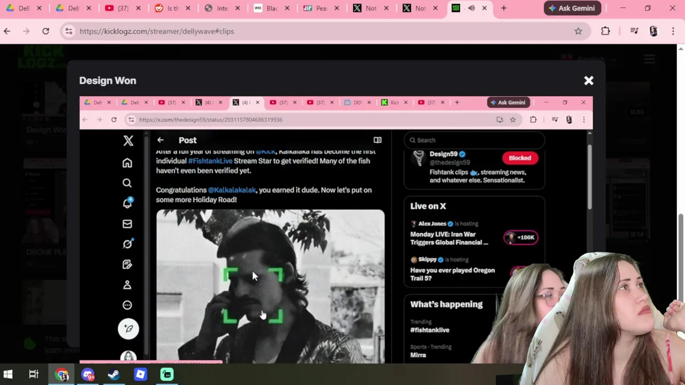
Task: Click the post's black-and-white photo
Action: 270,286
